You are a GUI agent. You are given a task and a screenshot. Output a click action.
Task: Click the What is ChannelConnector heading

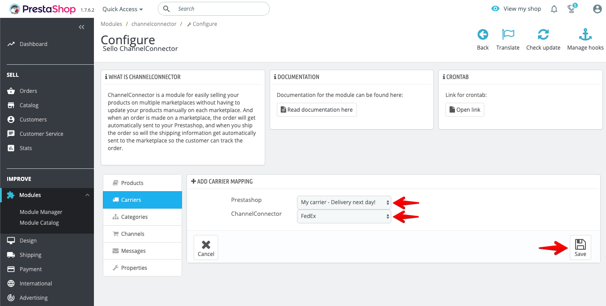click(x=143, y=77)
